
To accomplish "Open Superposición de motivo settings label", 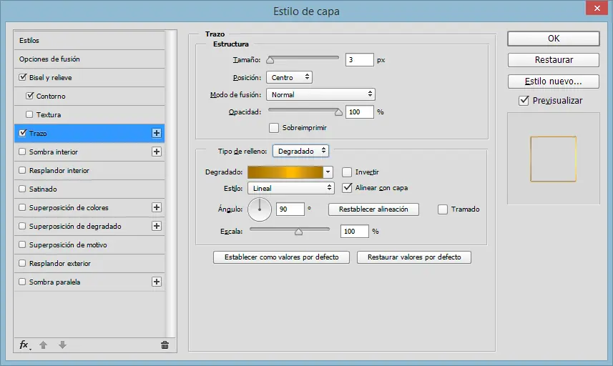I will (x=68, y=245).
